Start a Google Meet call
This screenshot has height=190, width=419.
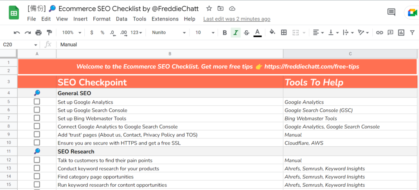point(412,13)
